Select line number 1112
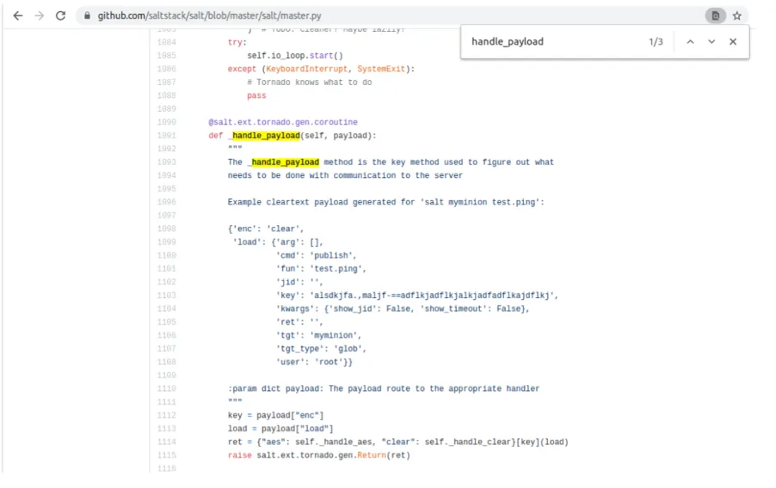Screen dimensions: 776x488 167,415
